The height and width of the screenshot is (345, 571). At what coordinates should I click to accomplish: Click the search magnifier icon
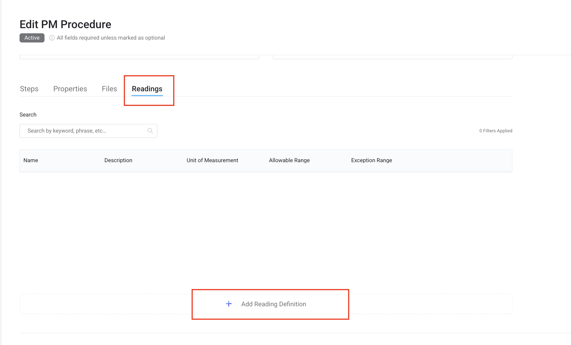[x=150, y=131]
